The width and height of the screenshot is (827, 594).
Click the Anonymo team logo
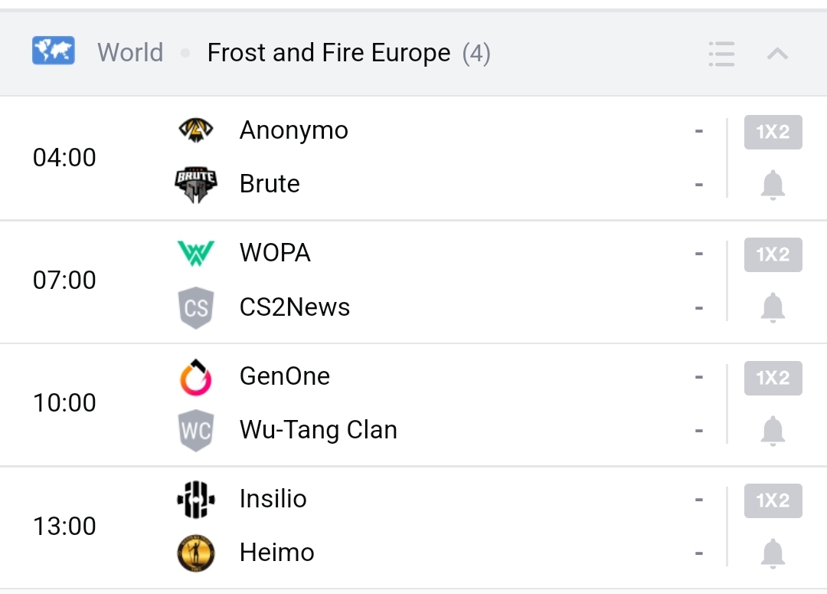[196, 130]
